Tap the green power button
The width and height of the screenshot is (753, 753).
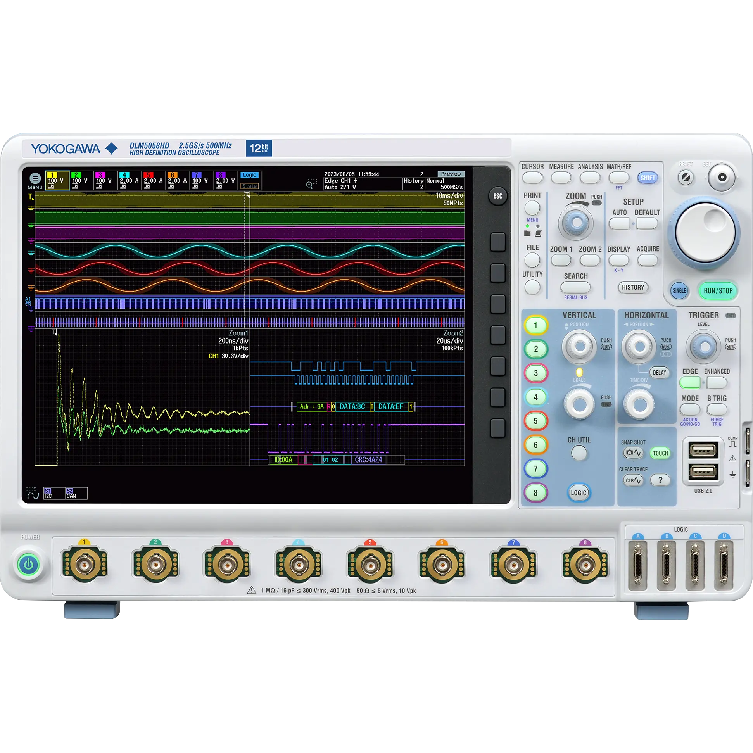pyautogui.click(x=28, y=564)
